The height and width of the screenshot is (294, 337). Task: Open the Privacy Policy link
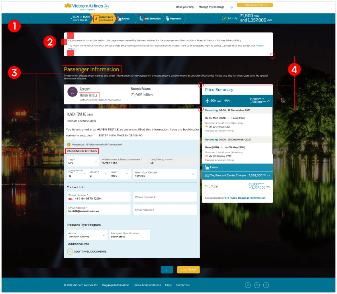pos(259,45)
